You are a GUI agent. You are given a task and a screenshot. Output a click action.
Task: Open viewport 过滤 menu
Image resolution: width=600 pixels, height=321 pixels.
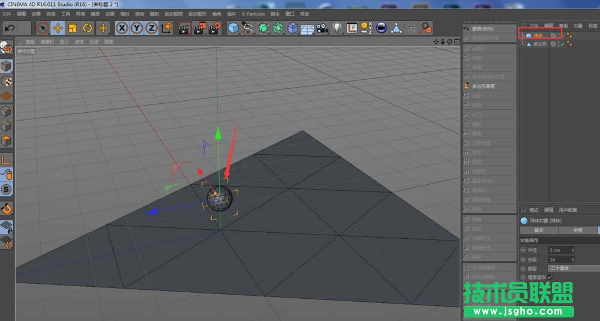94,42
